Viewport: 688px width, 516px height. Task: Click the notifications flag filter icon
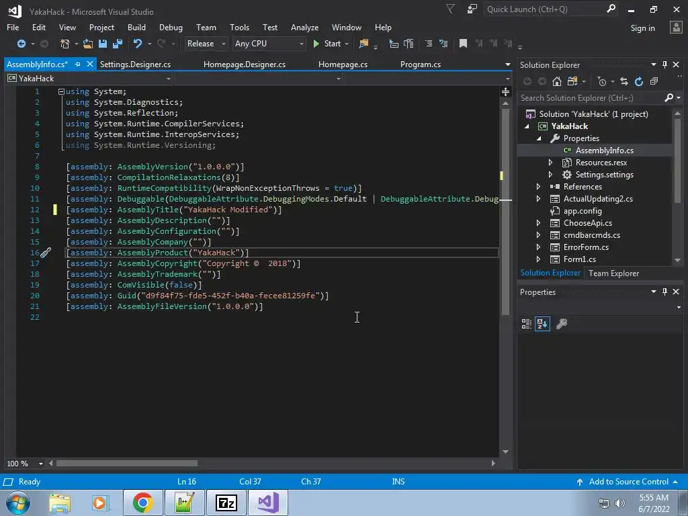[x=451, y=9]
